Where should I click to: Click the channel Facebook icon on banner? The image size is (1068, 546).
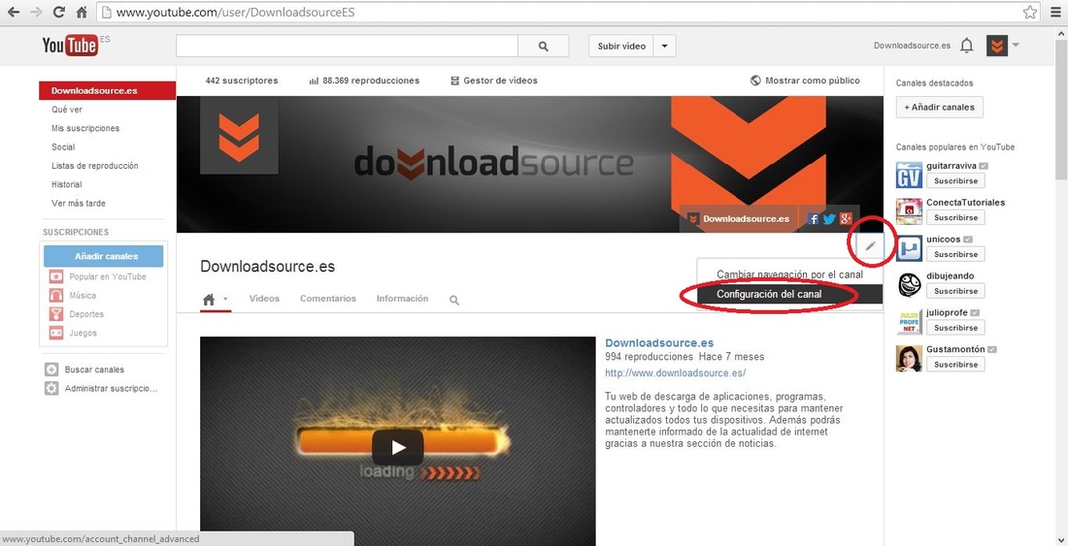813,218
